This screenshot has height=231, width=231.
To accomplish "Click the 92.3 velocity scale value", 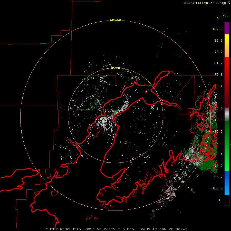I will point(218,40).
